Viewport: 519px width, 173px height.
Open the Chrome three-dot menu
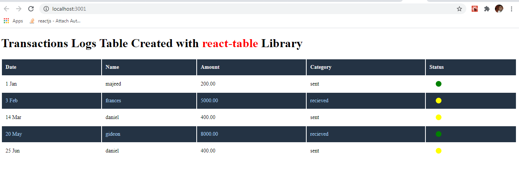[511, 9]
